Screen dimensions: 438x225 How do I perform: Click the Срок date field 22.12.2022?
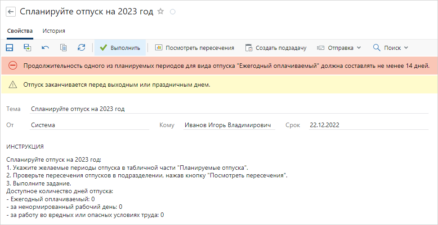369,125
